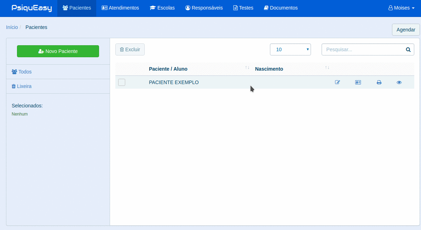The height and width of the screenshot is (230, 421).
Task: Sort by Nascimento column arrows
Action: pos(327,67)
